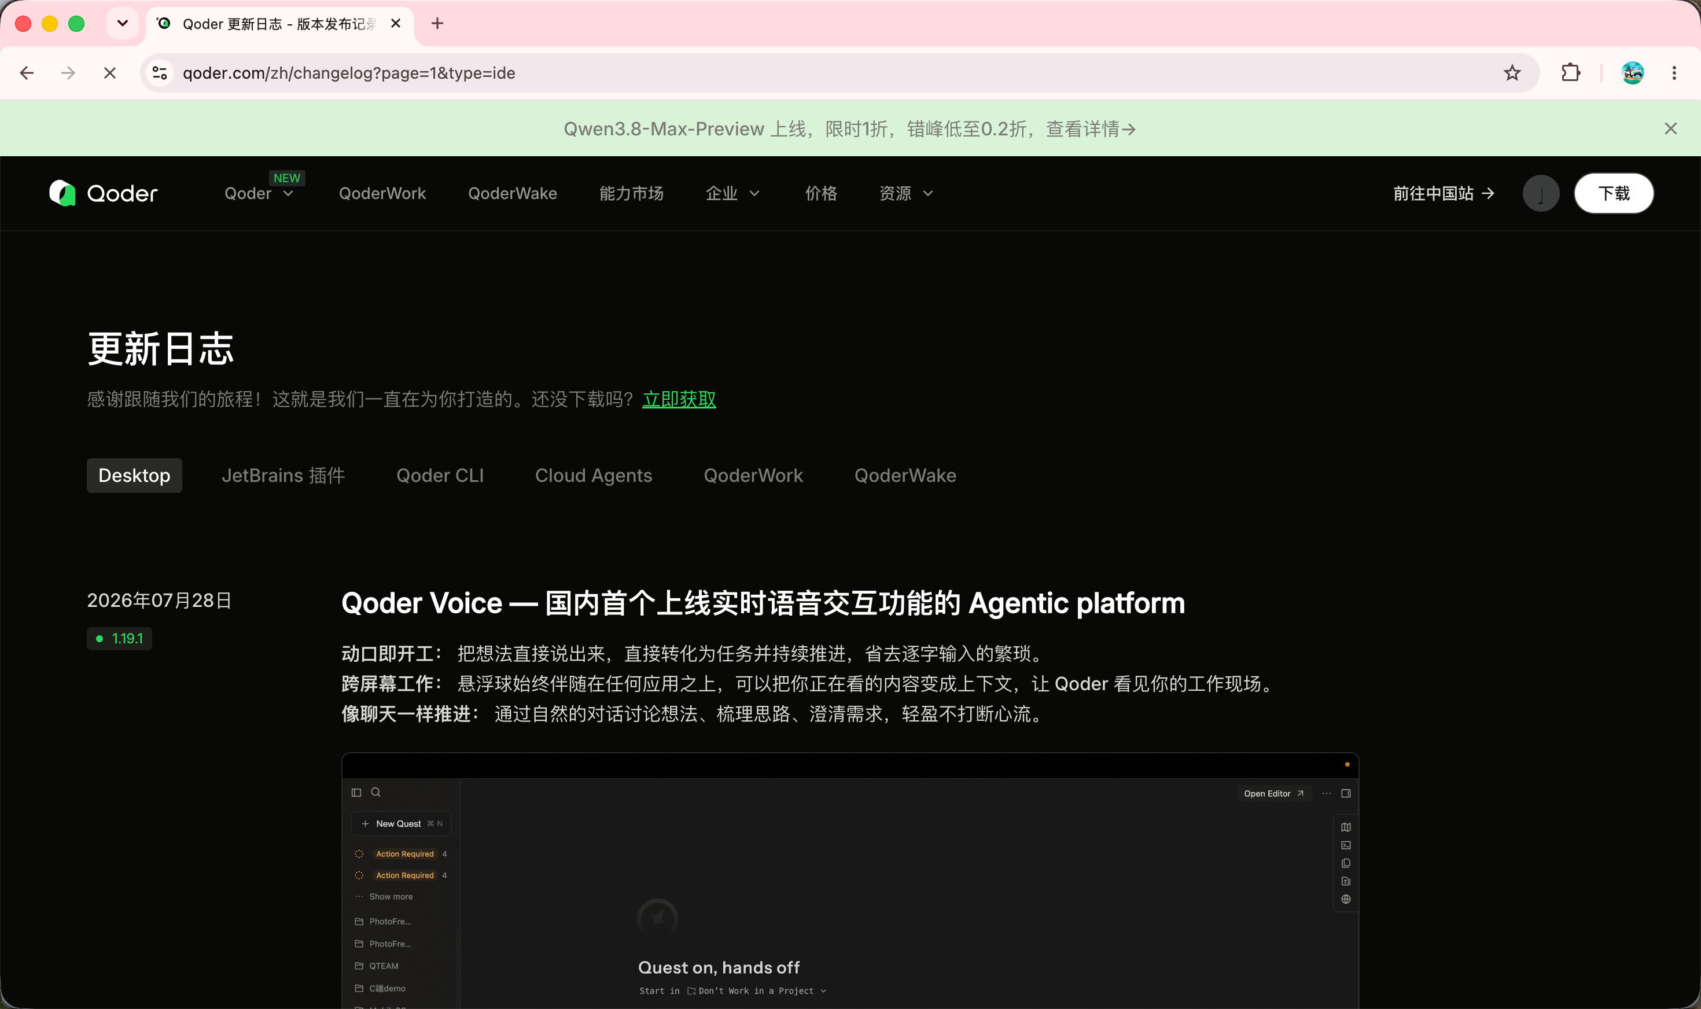Click the diff document icon in the right rail
Screen dimensions: 1701x1009
point(1345,881)
